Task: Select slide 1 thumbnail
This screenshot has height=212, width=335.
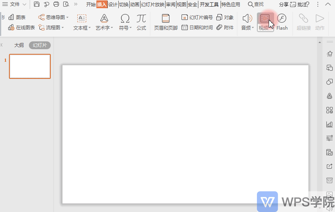Action: pyautogui.click(x=30, y=66)
